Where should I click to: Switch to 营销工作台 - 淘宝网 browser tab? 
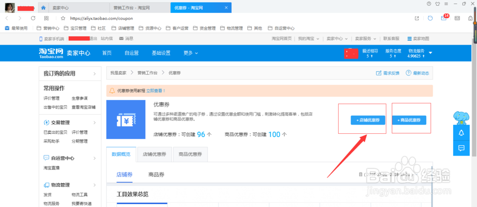click(140, 8)
